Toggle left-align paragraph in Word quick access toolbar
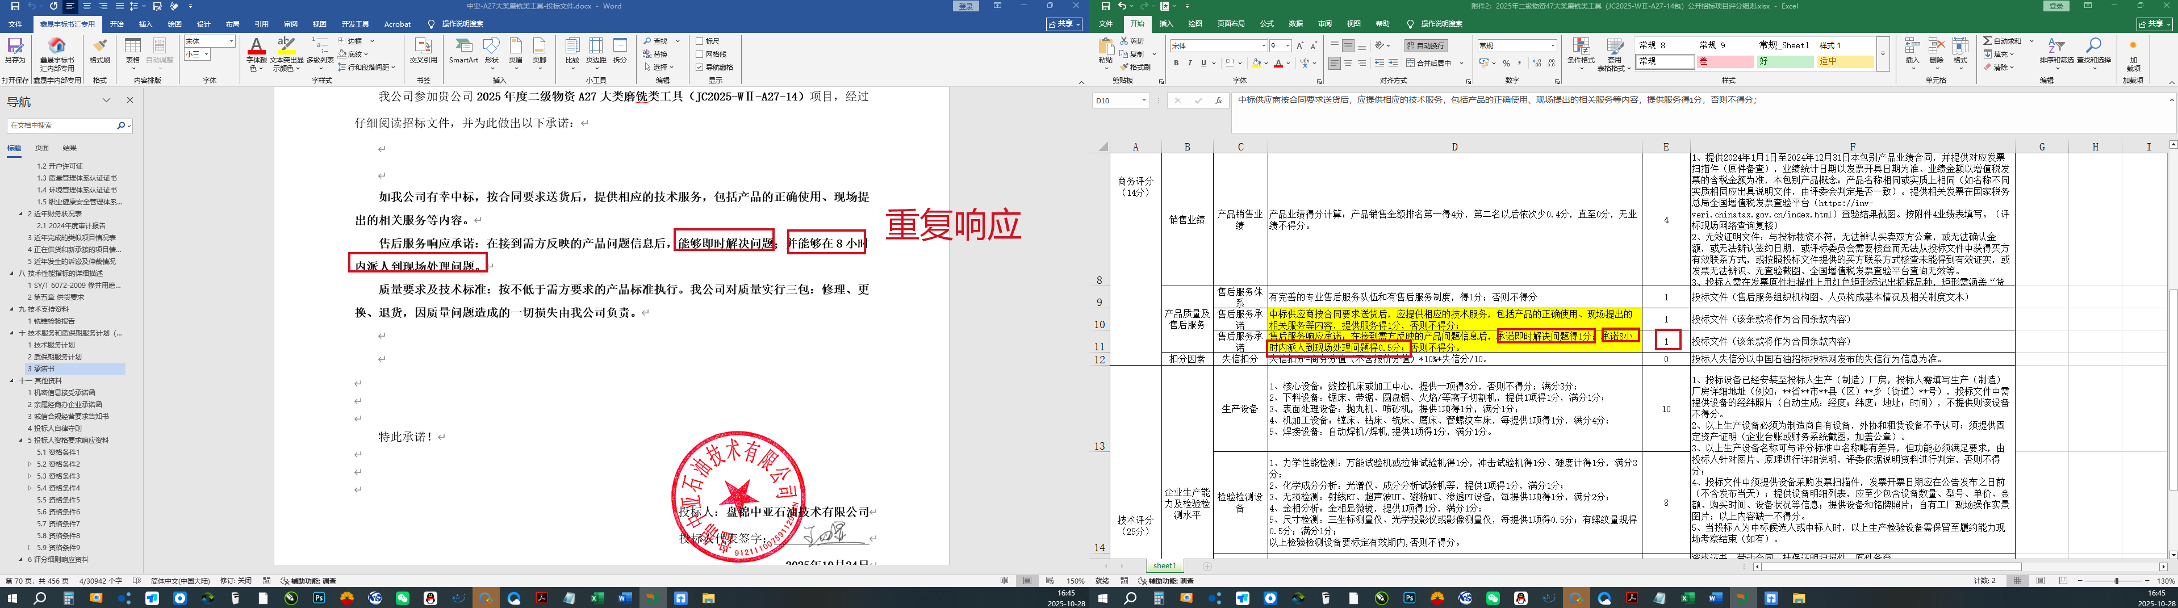Screen dimensions: 2178x608 click(70, 6)
